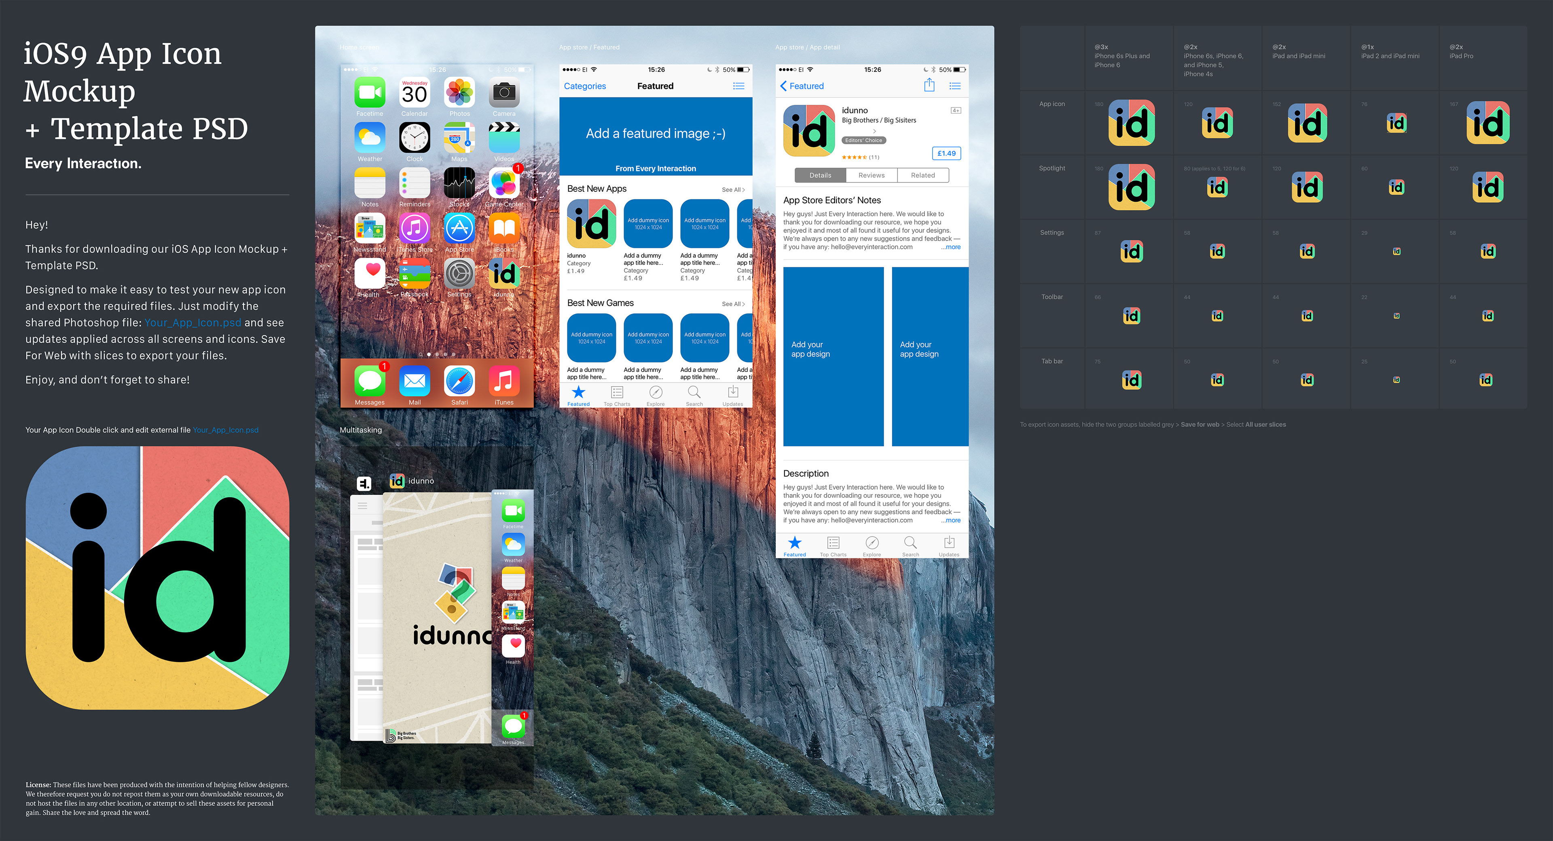
Task: Tap the featured image banner
Action: point(655,136)
